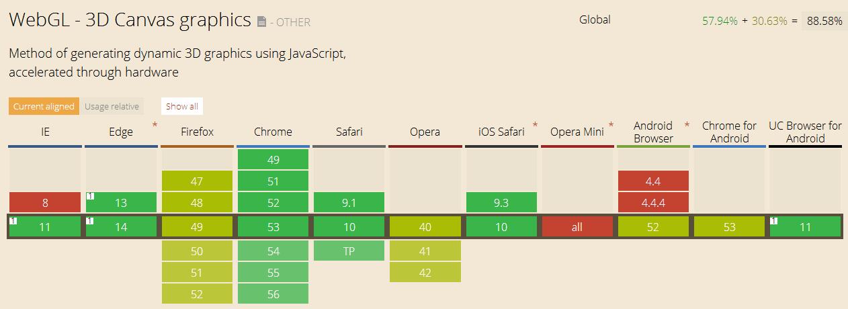Image resolution: width=848 pixels, height=309 pixels.
Task: Click the 88.58% total usage box
Action: (824, 21)
